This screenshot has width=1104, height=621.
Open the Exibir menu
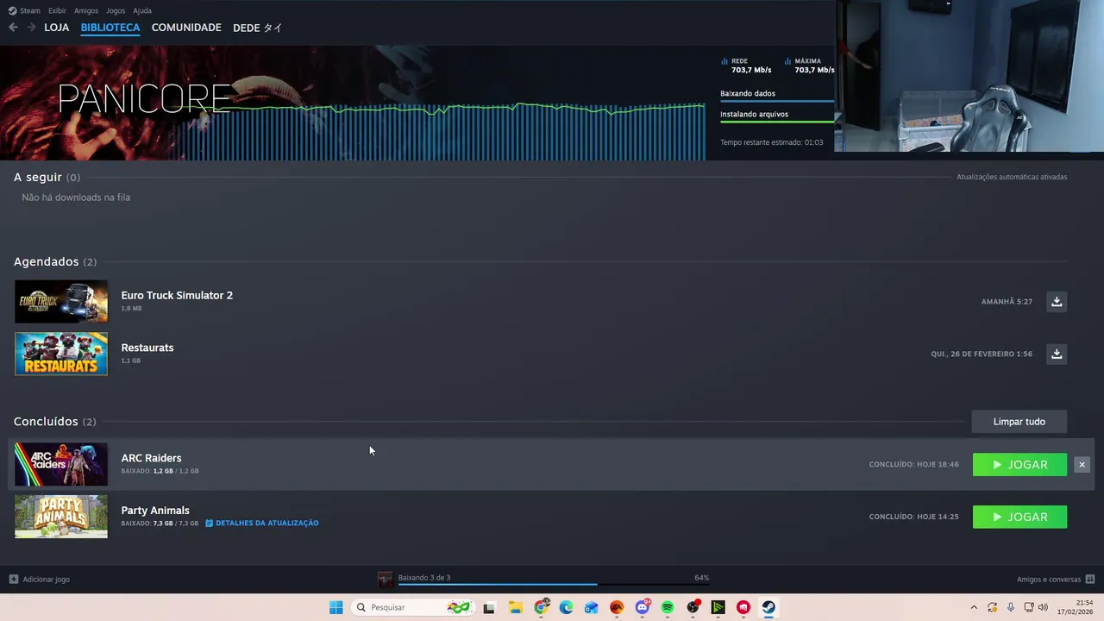[x=57, y=10]
